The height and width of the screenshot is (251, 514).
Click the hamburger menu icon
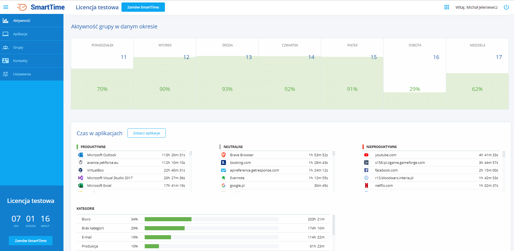(6, 7)
